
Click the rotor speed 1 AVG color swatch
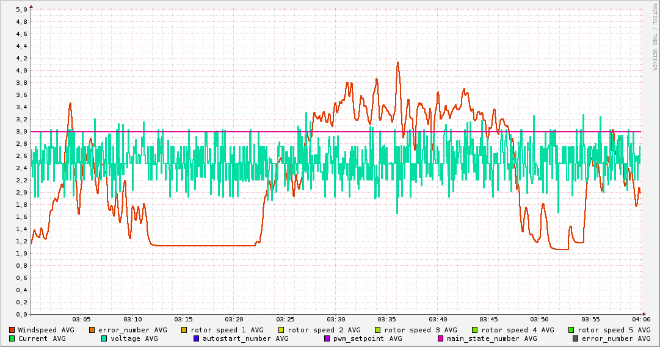click(184, 330)
